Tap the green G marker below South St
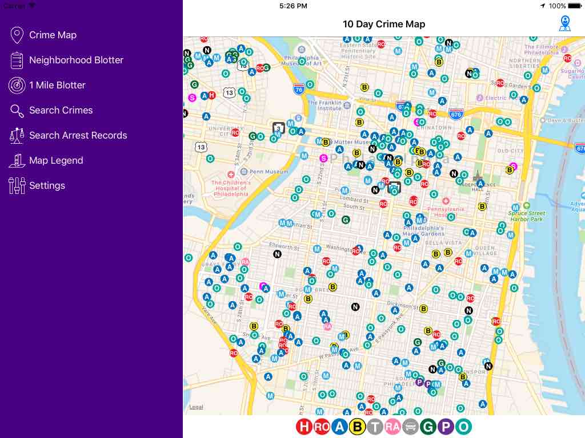 [x=346, y=220]
